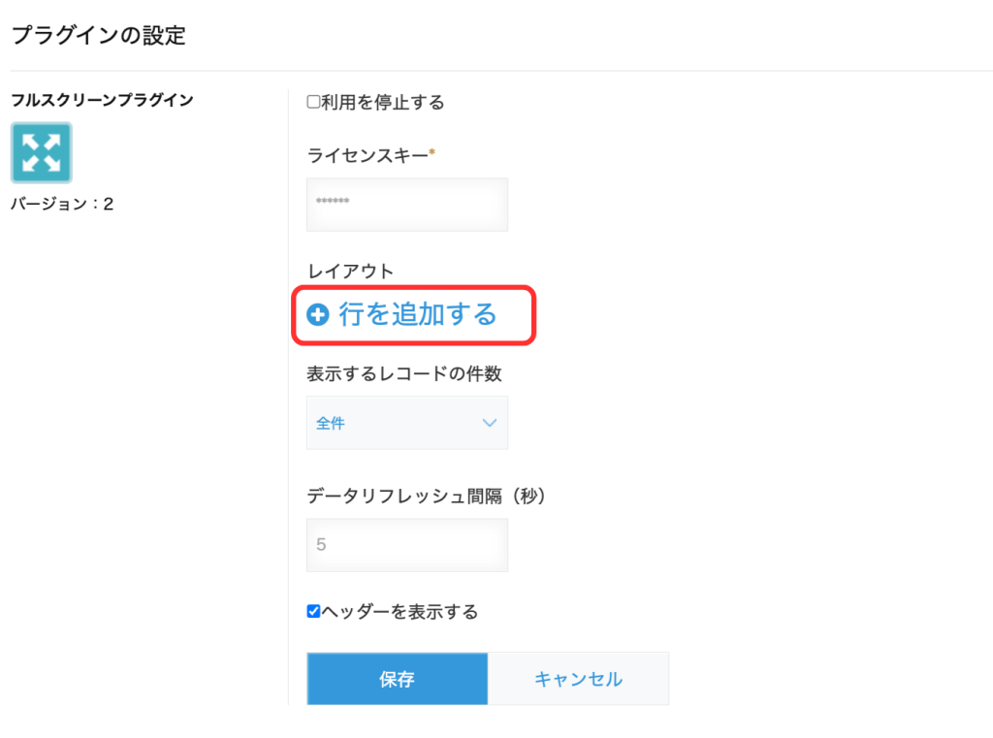Uncheck the ヘッダーを表示する checkbox
Screen dimensions: 993x738
click(313, 611)
